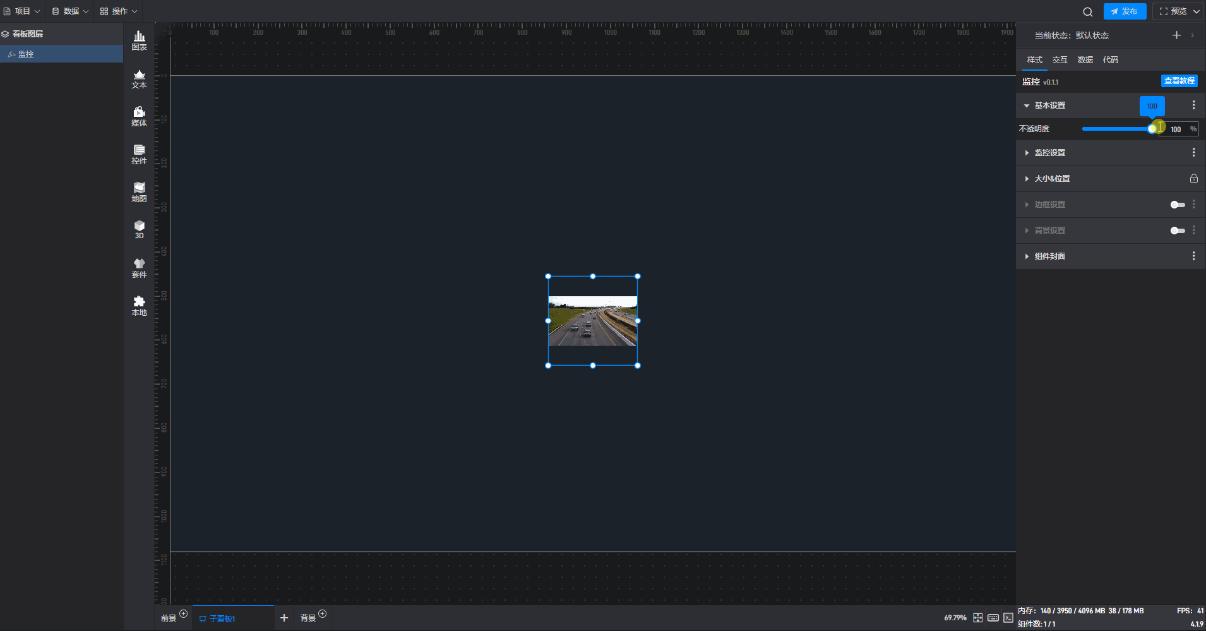The image size is (1206, 631).
Task: Click the search magnifier icon in top bar
Action: tap(1087, 11)
